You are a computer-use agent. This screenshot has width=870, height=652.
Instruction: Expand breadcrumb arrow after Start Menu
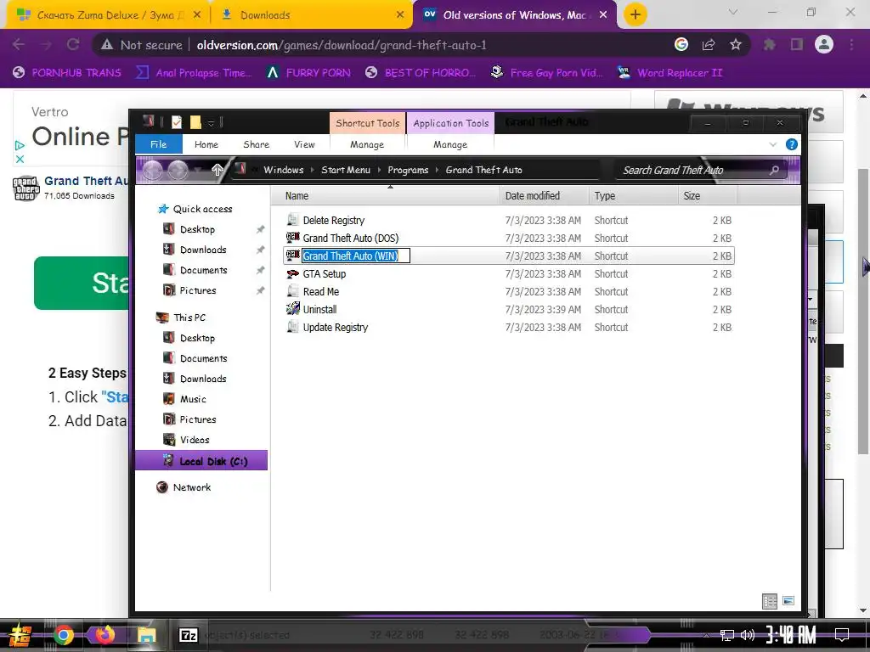click(379, 170)
